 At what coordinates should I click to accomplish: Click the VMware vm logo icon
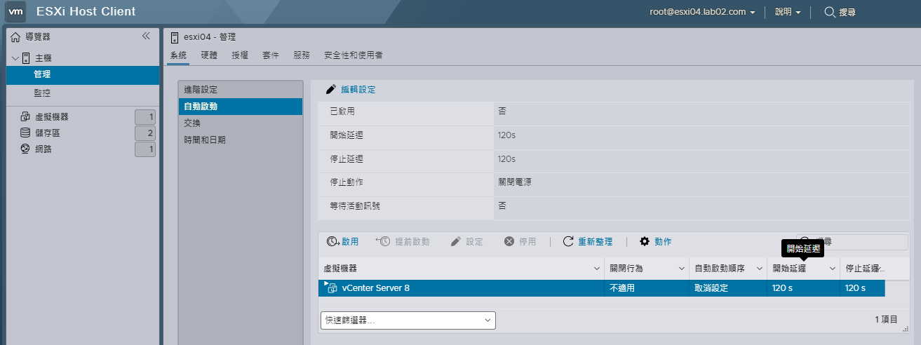click(16, 12)
